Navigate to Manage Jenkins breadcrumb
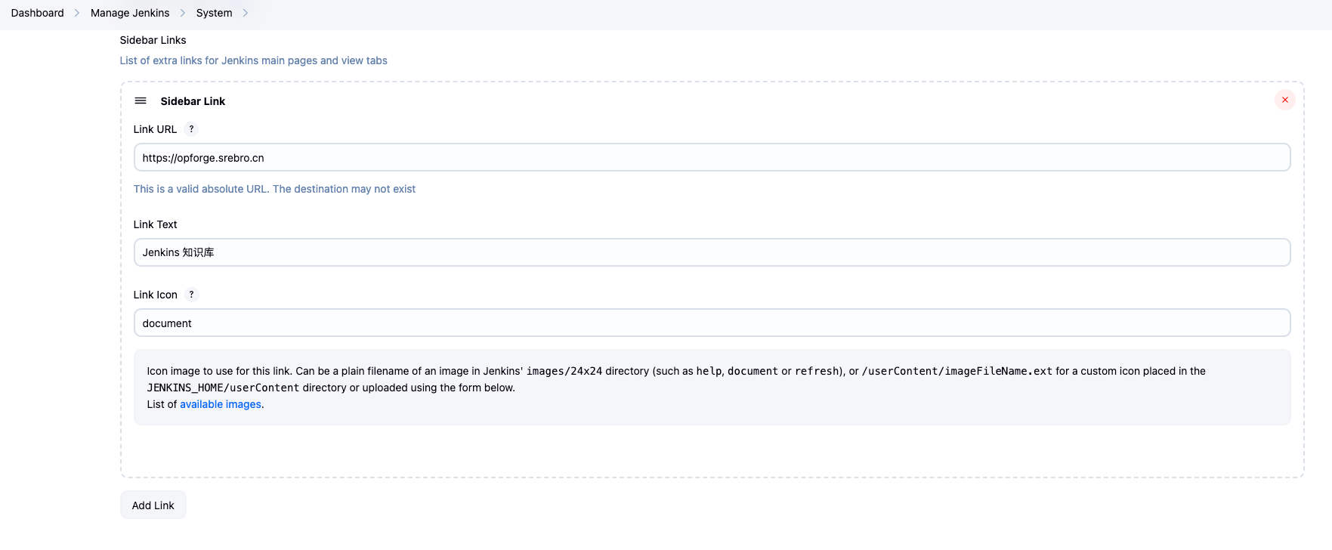The image size is (1332, 550). (130, 13)
